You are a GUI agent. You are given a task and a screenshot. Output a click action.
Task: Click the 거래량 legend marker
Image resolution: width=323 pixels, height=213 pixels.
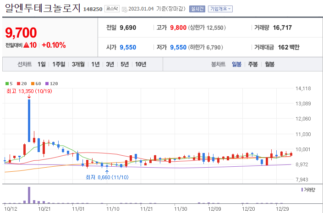point(302,190)
